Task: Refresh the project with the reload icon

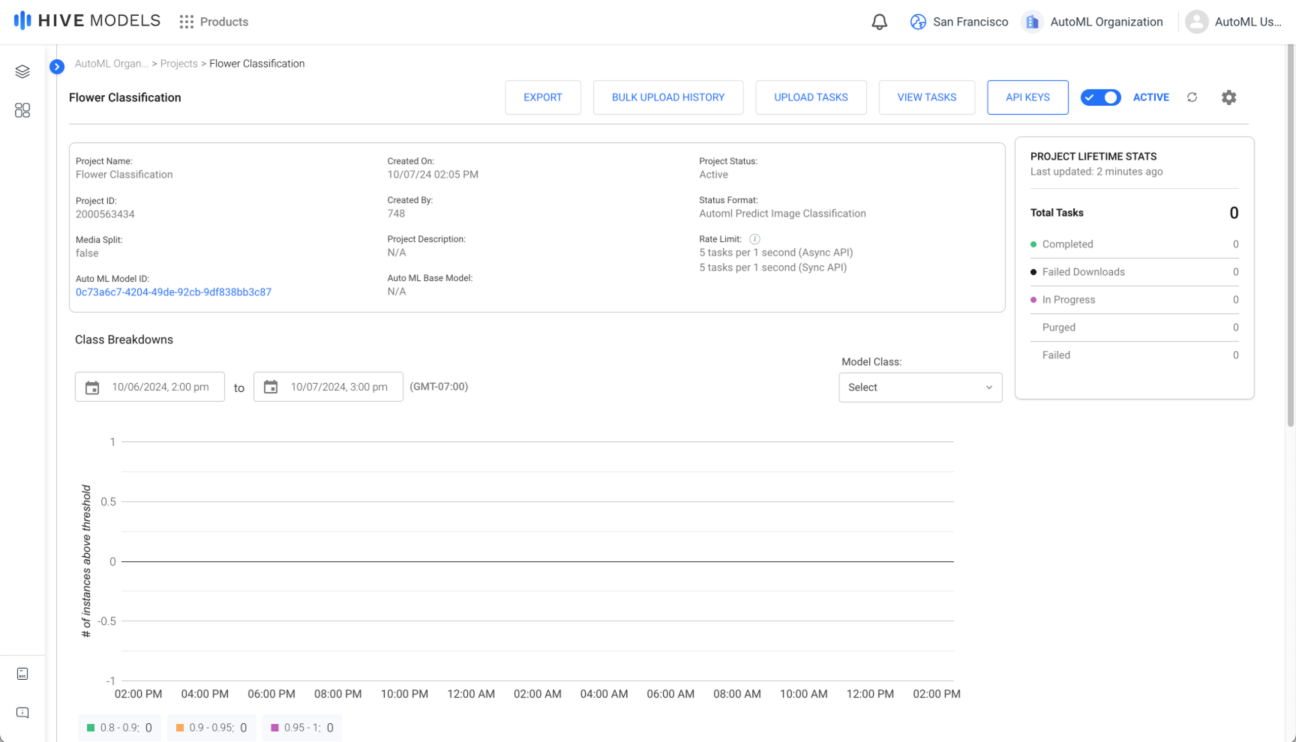Action: point(1192,97)
